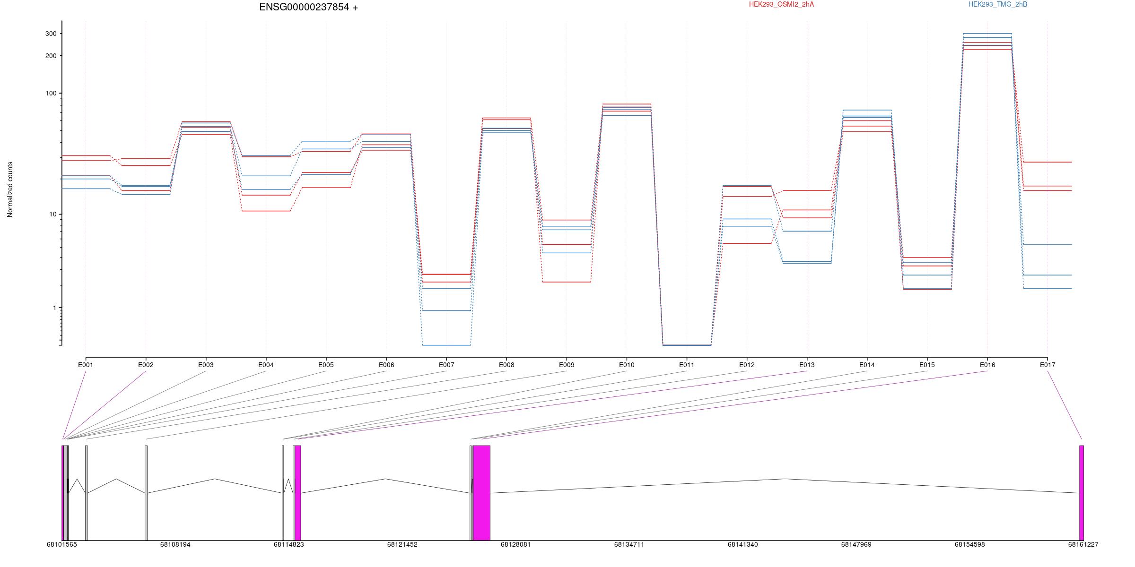Click exon label E015
The width and height of the screenshot is (1135, 567).
927,365
